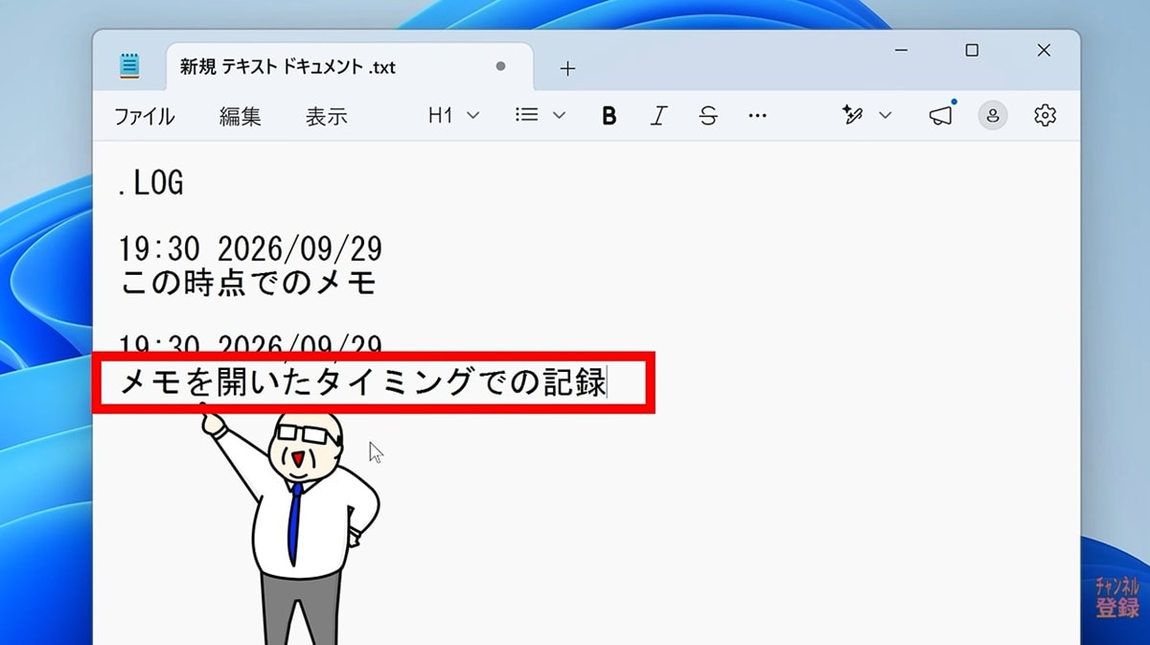
Task: Click the Notepad app icon in title bar
Action: [129, 65]
